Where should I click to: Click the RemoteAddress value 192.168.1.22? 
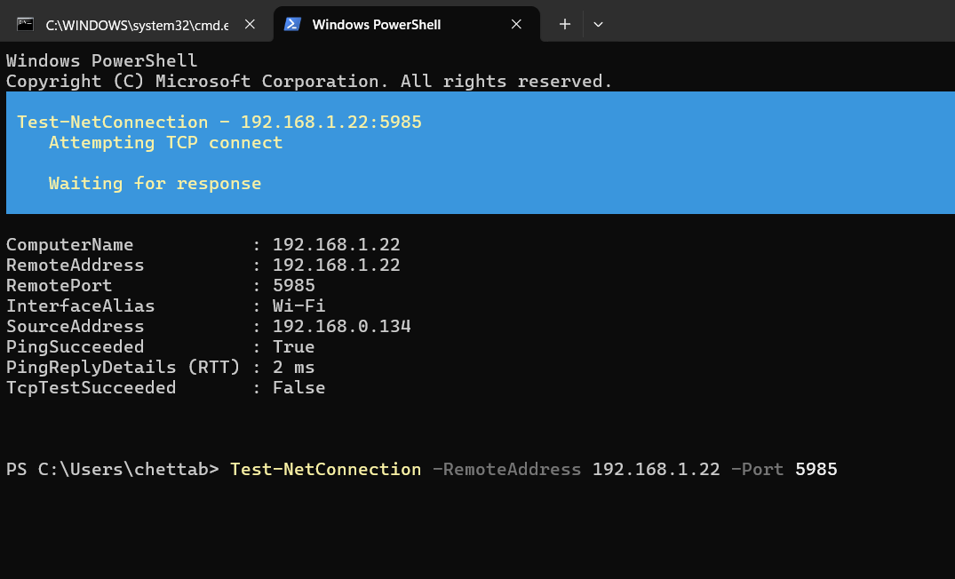coord(336,266)
